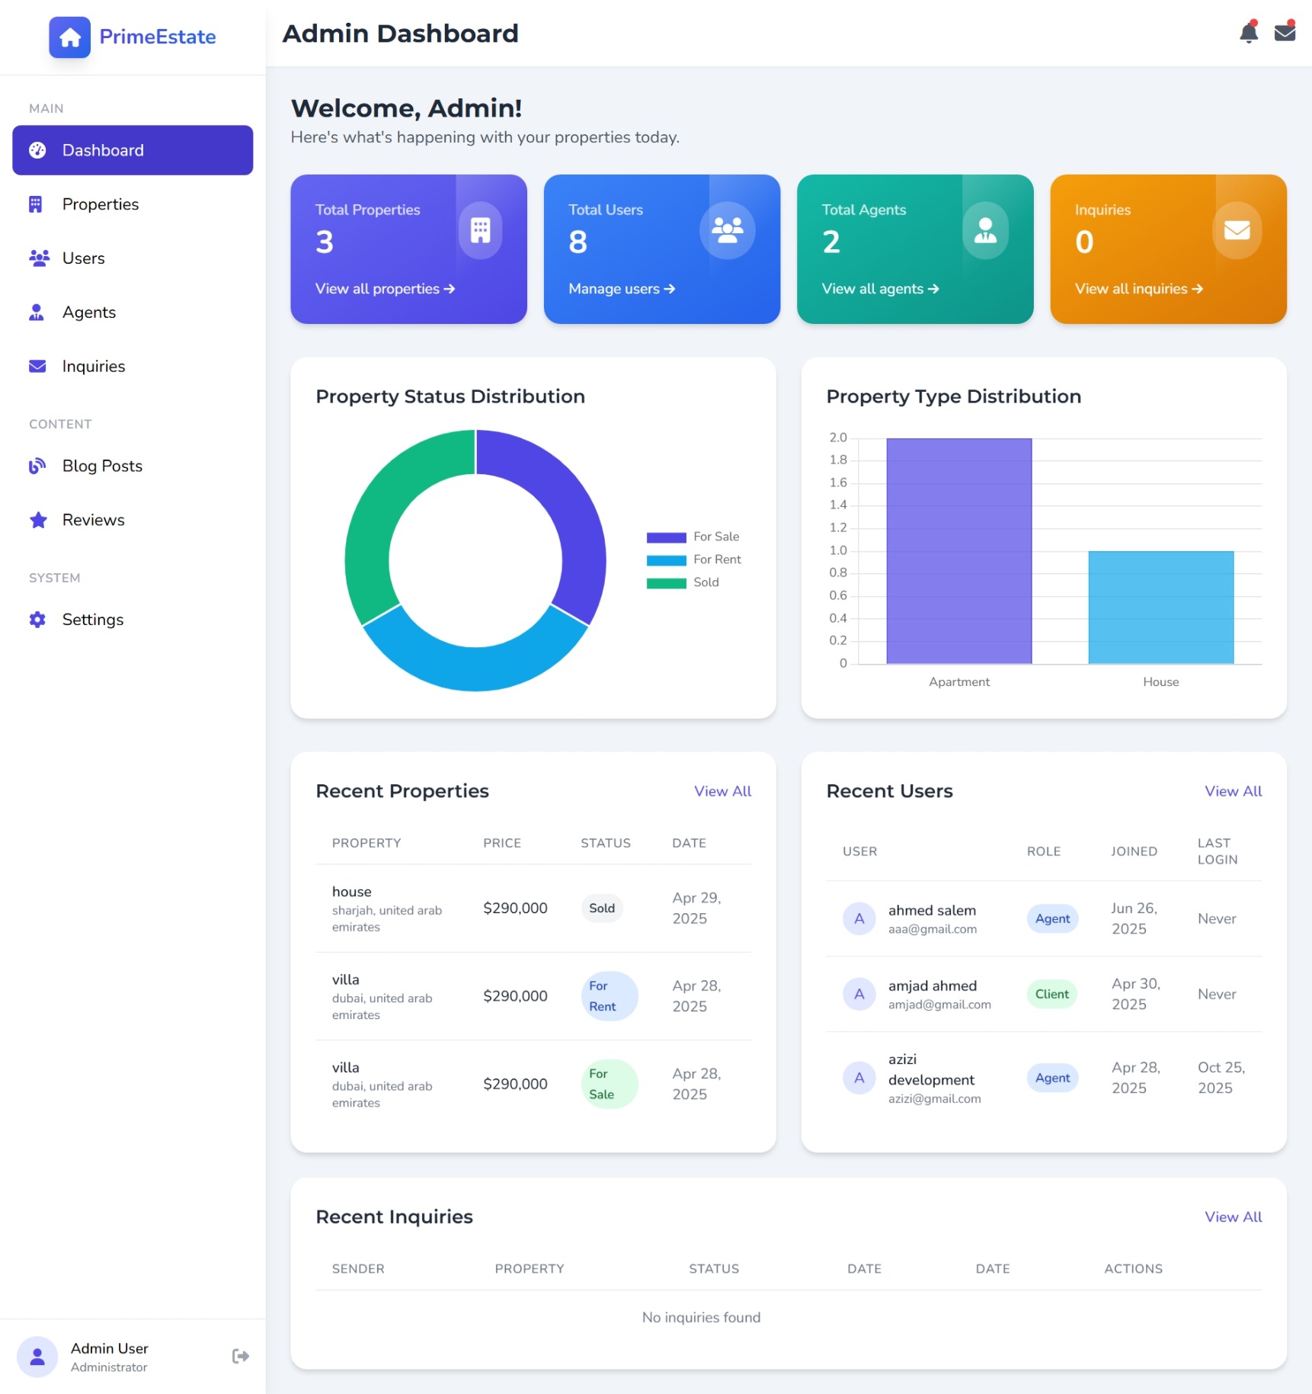Image resolution: width=1312 pixels, height=1394 pixels.
Task: Click the Apartment bar in the chart
Action: (958, 550)
